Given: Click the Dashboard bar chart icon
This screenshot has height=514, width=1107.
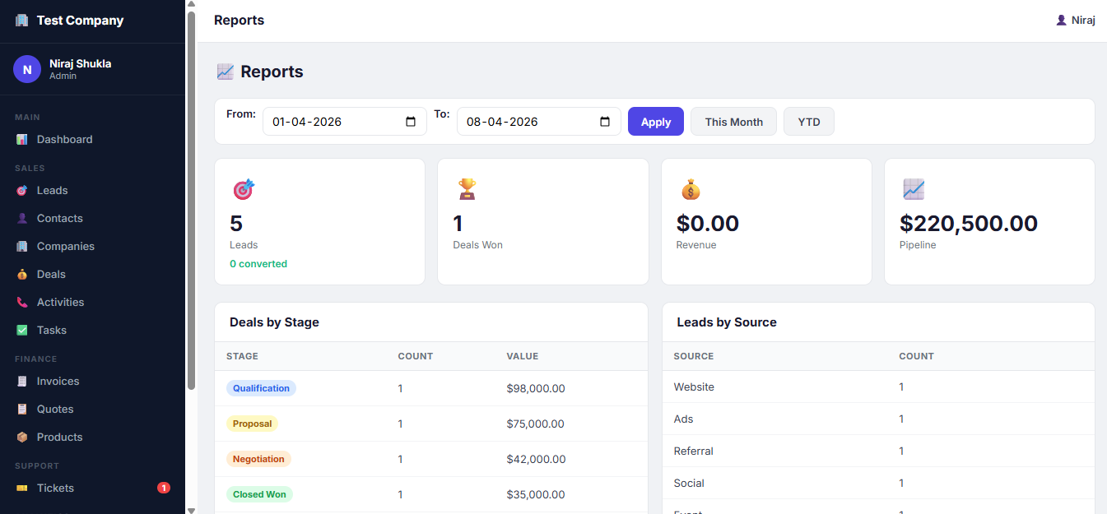Looking at the screenshot, I should click(x=22, y=140).
